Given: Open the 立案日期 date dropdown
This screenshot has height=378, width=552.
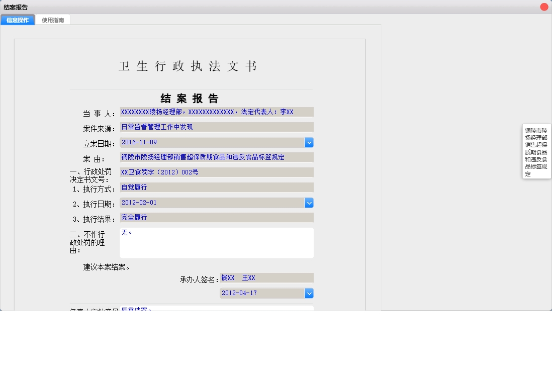Looking at the screenshot, I should (x=309, y=142).
